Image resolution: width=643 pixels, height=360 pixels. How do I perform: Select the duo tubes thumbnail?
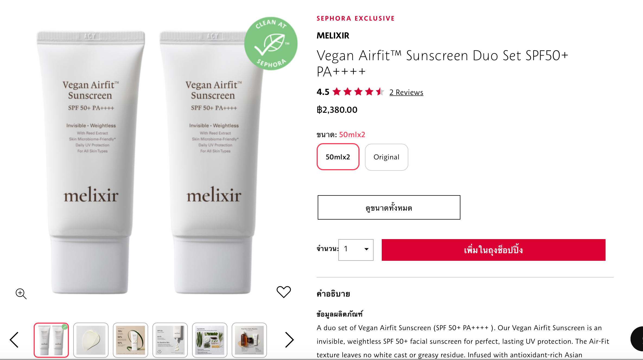(x=51, y=340)
